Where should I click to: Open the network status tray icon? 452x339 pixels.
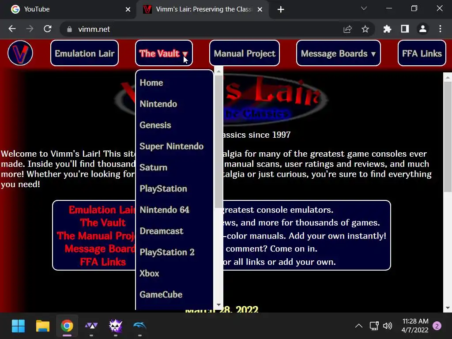click(x=374, y=326)
